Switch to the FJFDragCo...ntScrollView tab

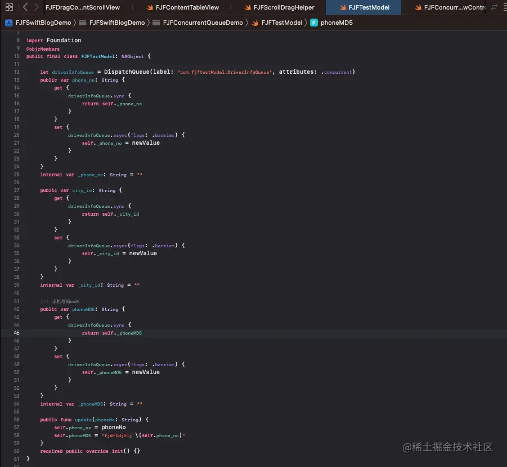(x=83, y=7)
